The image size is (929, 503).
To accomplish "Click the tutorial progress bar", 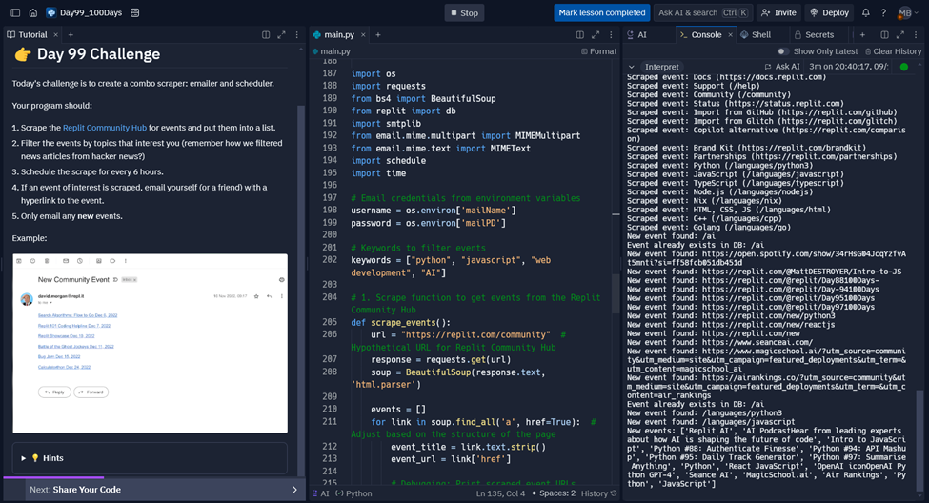I will pos(154,477).
